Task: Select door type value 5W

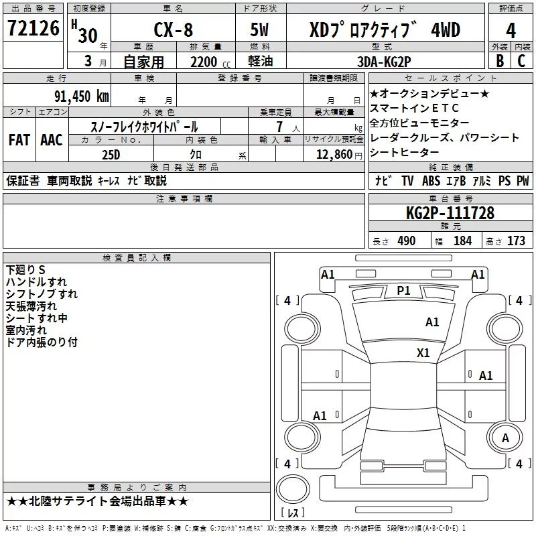Action: pos(260,29)
